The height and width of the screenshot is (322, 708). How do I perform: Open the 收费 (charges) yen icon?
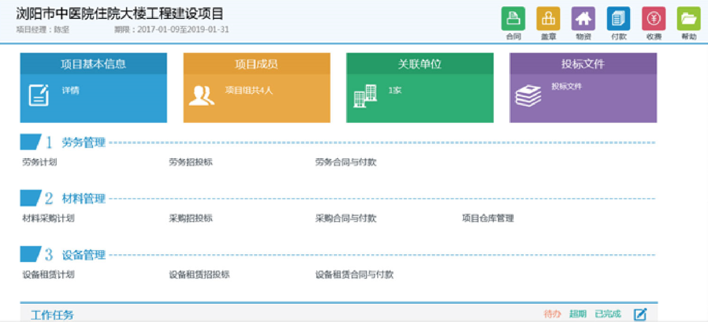coord(653,19)
